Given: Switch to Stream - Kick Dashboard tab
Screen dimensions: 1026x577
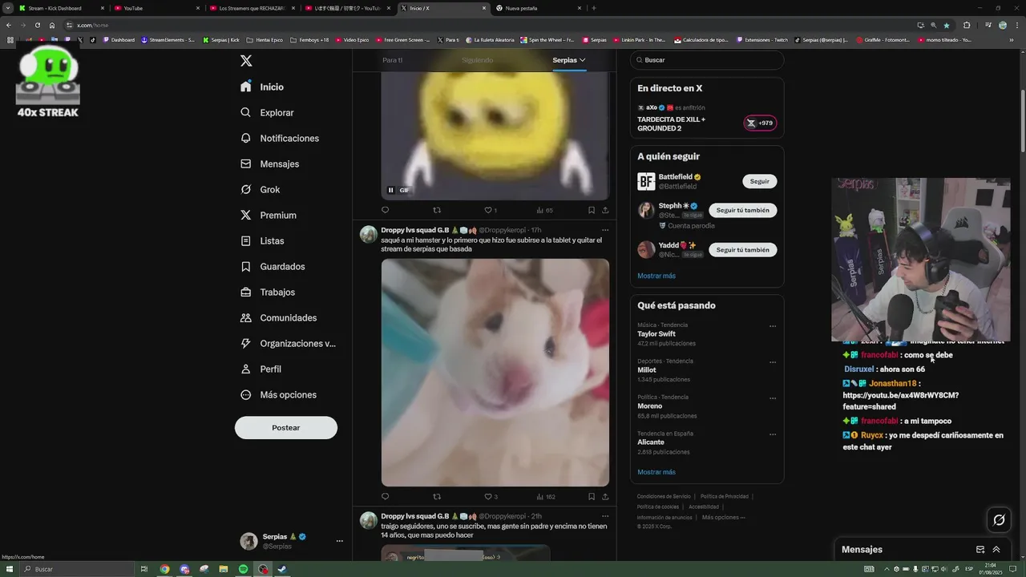Looking at the screenshot, I should pos(61,8).
